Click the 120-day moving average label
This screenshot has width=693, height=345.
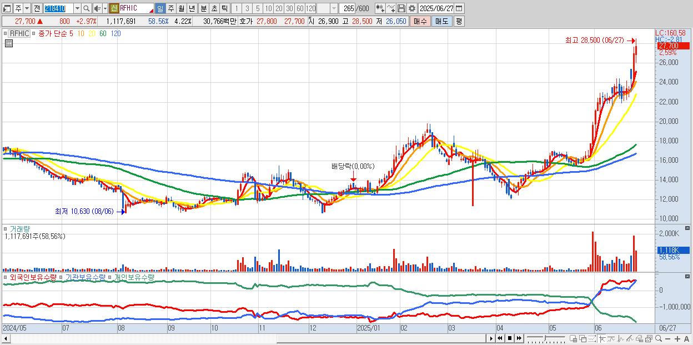(115, 33)
